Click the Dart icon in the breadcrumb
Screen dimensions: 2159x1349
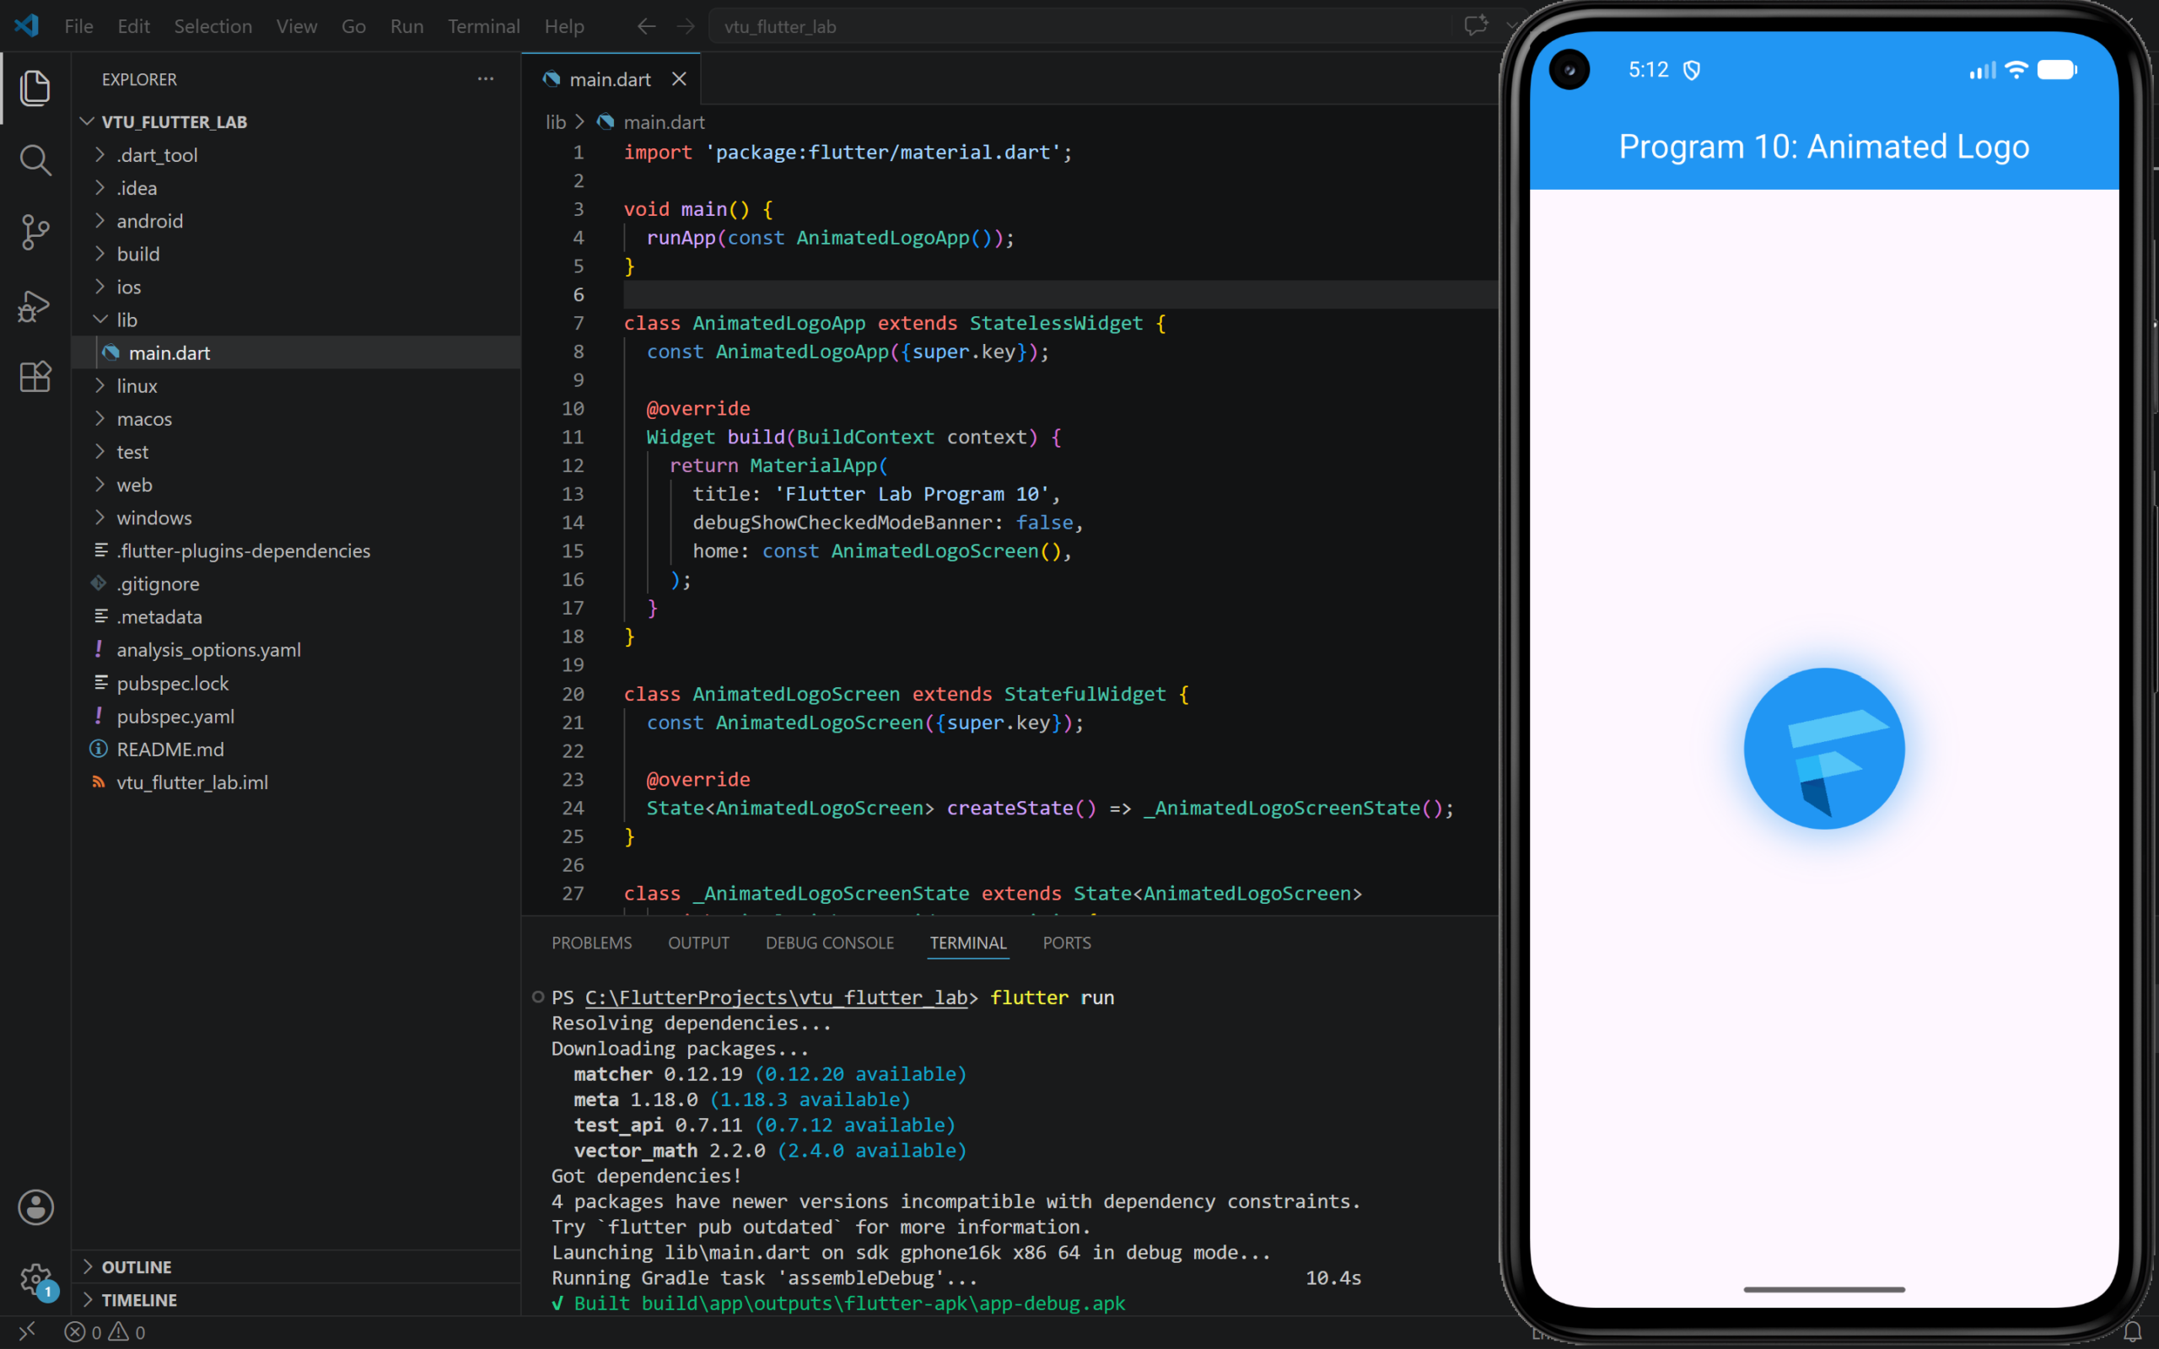(606, 122)
